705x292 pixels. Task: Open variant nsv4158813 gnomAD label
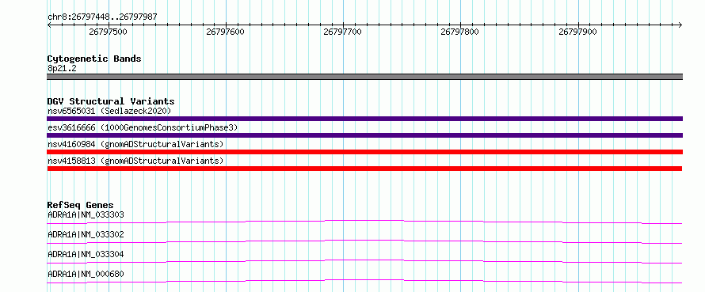coord(135,161)
